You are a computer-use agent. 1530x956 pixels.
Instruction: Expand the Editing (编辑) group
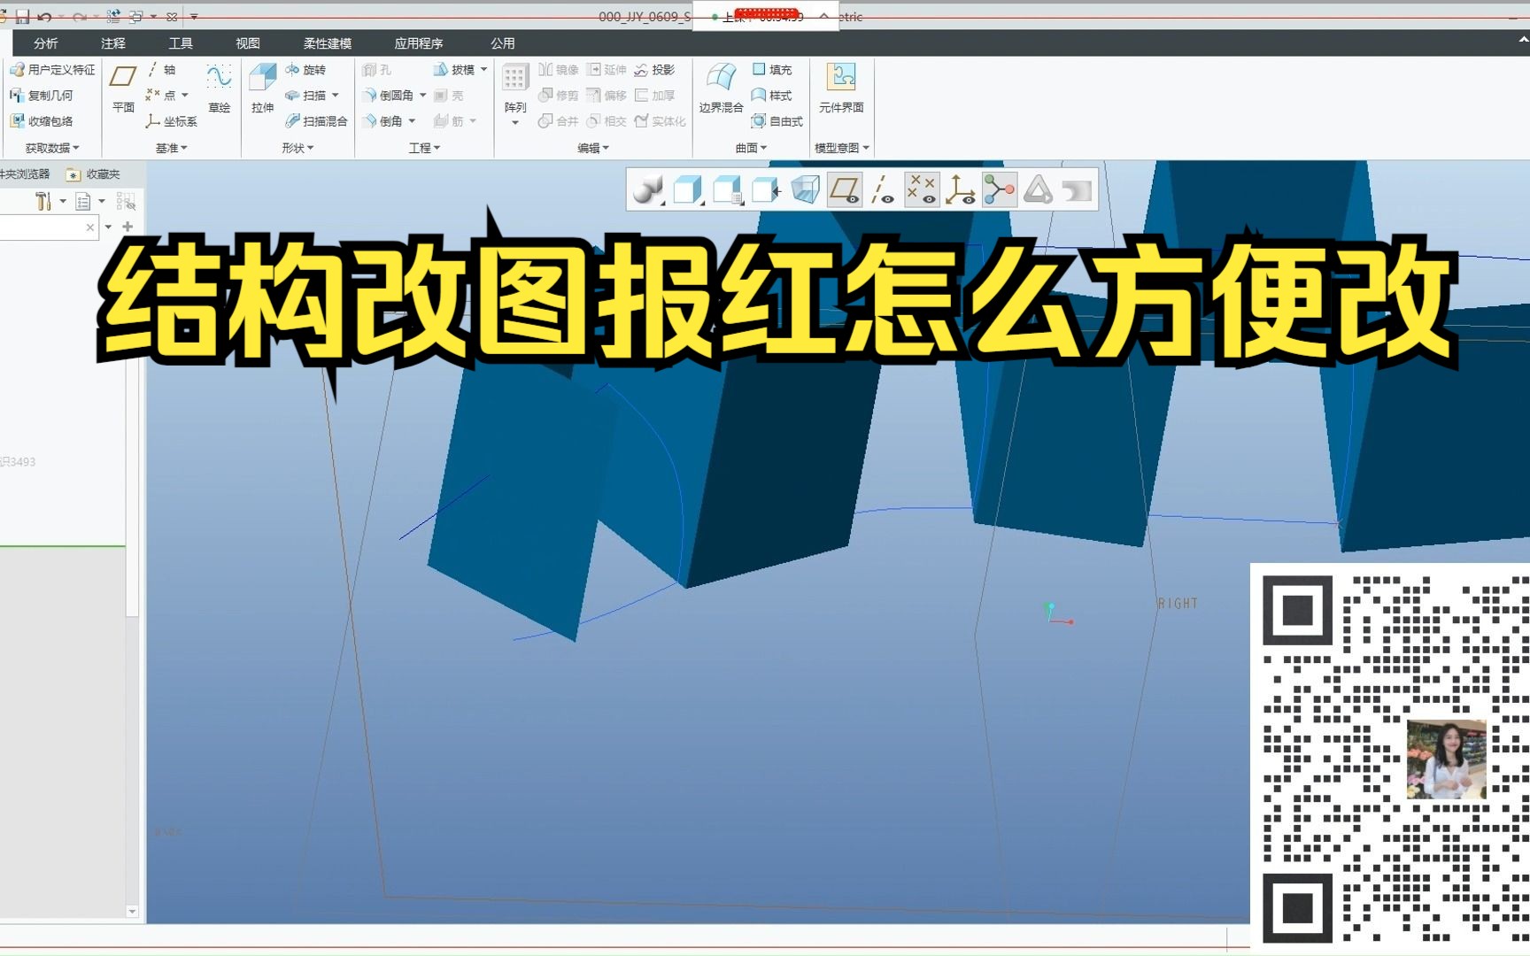tap(593, 148)
